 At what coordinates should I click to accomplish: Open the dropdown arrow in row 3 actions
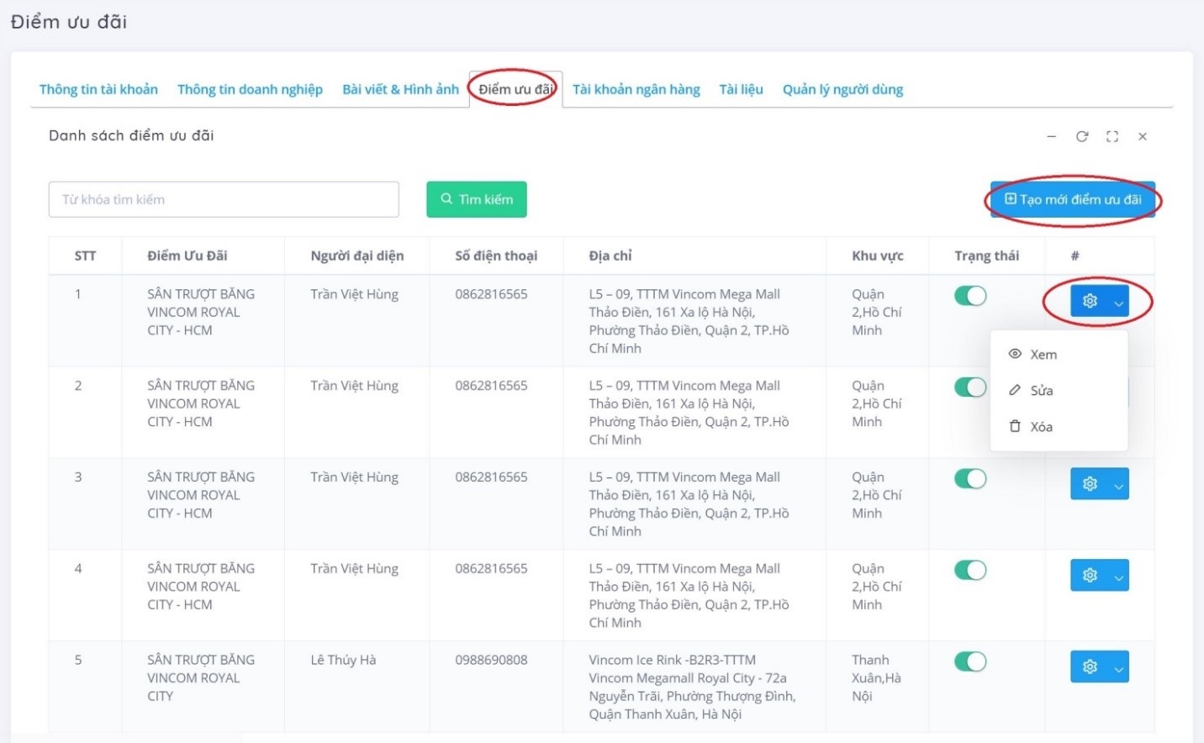pyautogui.click(x=1119, y=485)
